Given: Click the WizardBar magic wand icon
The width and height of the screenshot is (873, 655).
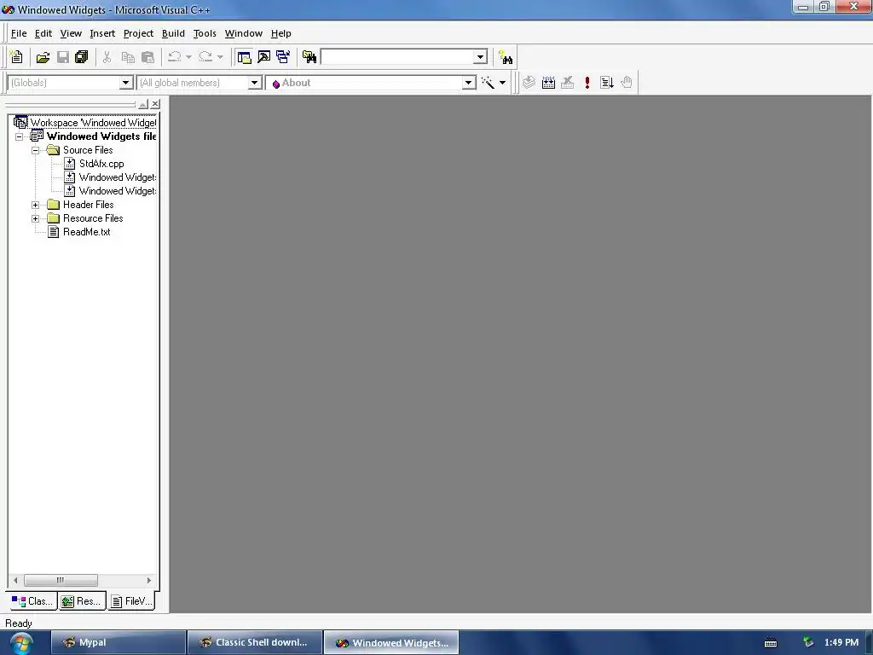Looking at the screenshot, I should (x=488, y=83).
